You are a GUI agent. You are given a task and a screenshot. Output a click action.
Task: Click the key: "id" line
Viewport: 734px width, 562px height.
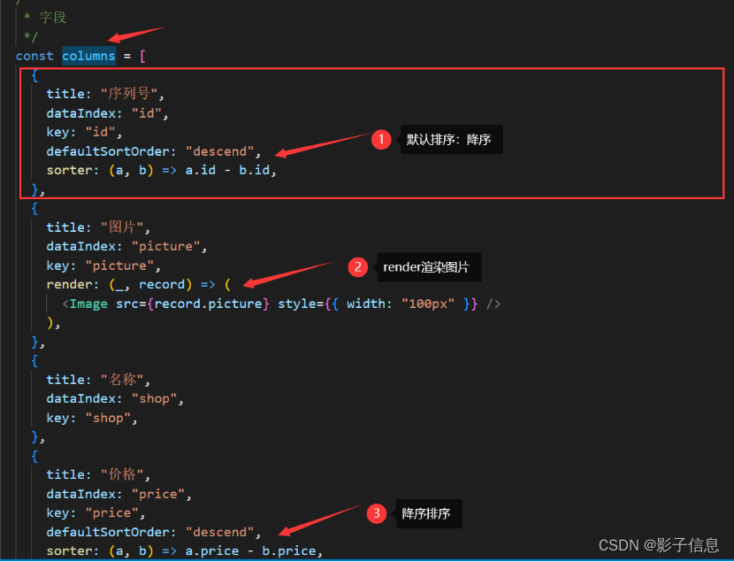pos(84,132)
